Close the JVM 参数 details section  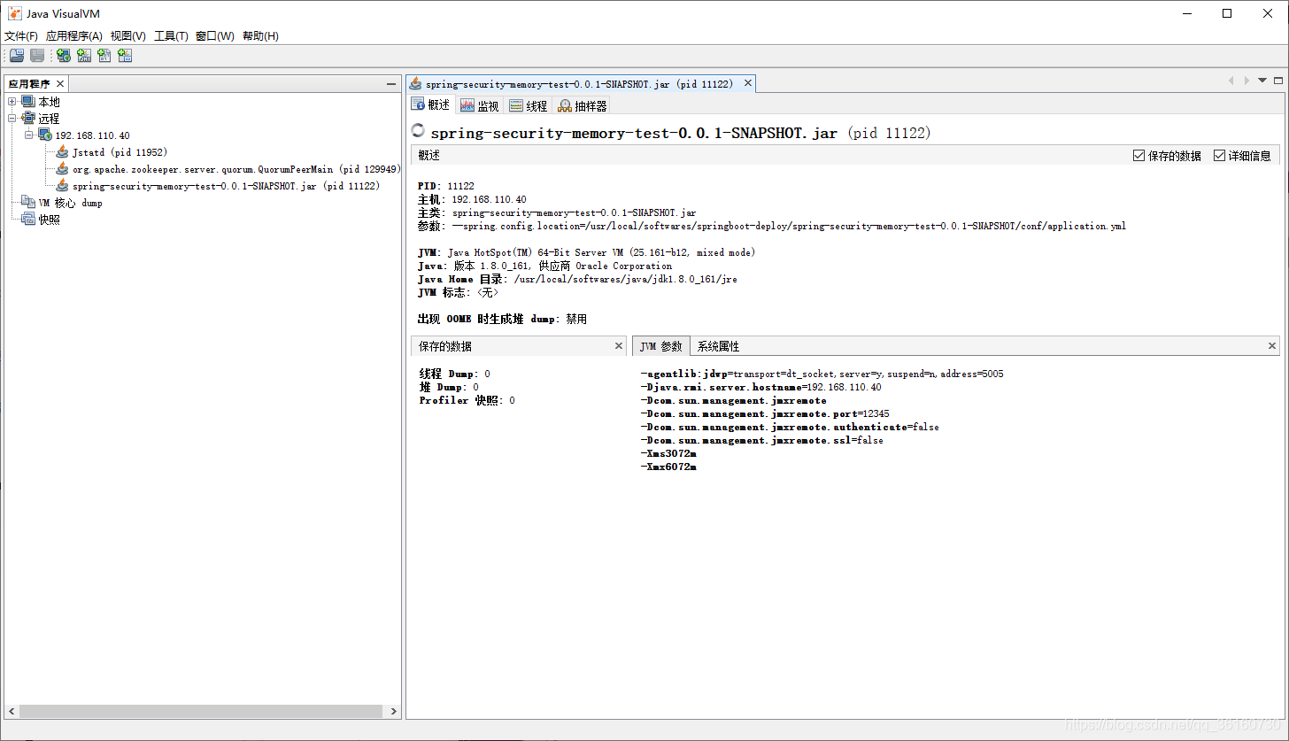[1273, 346]
